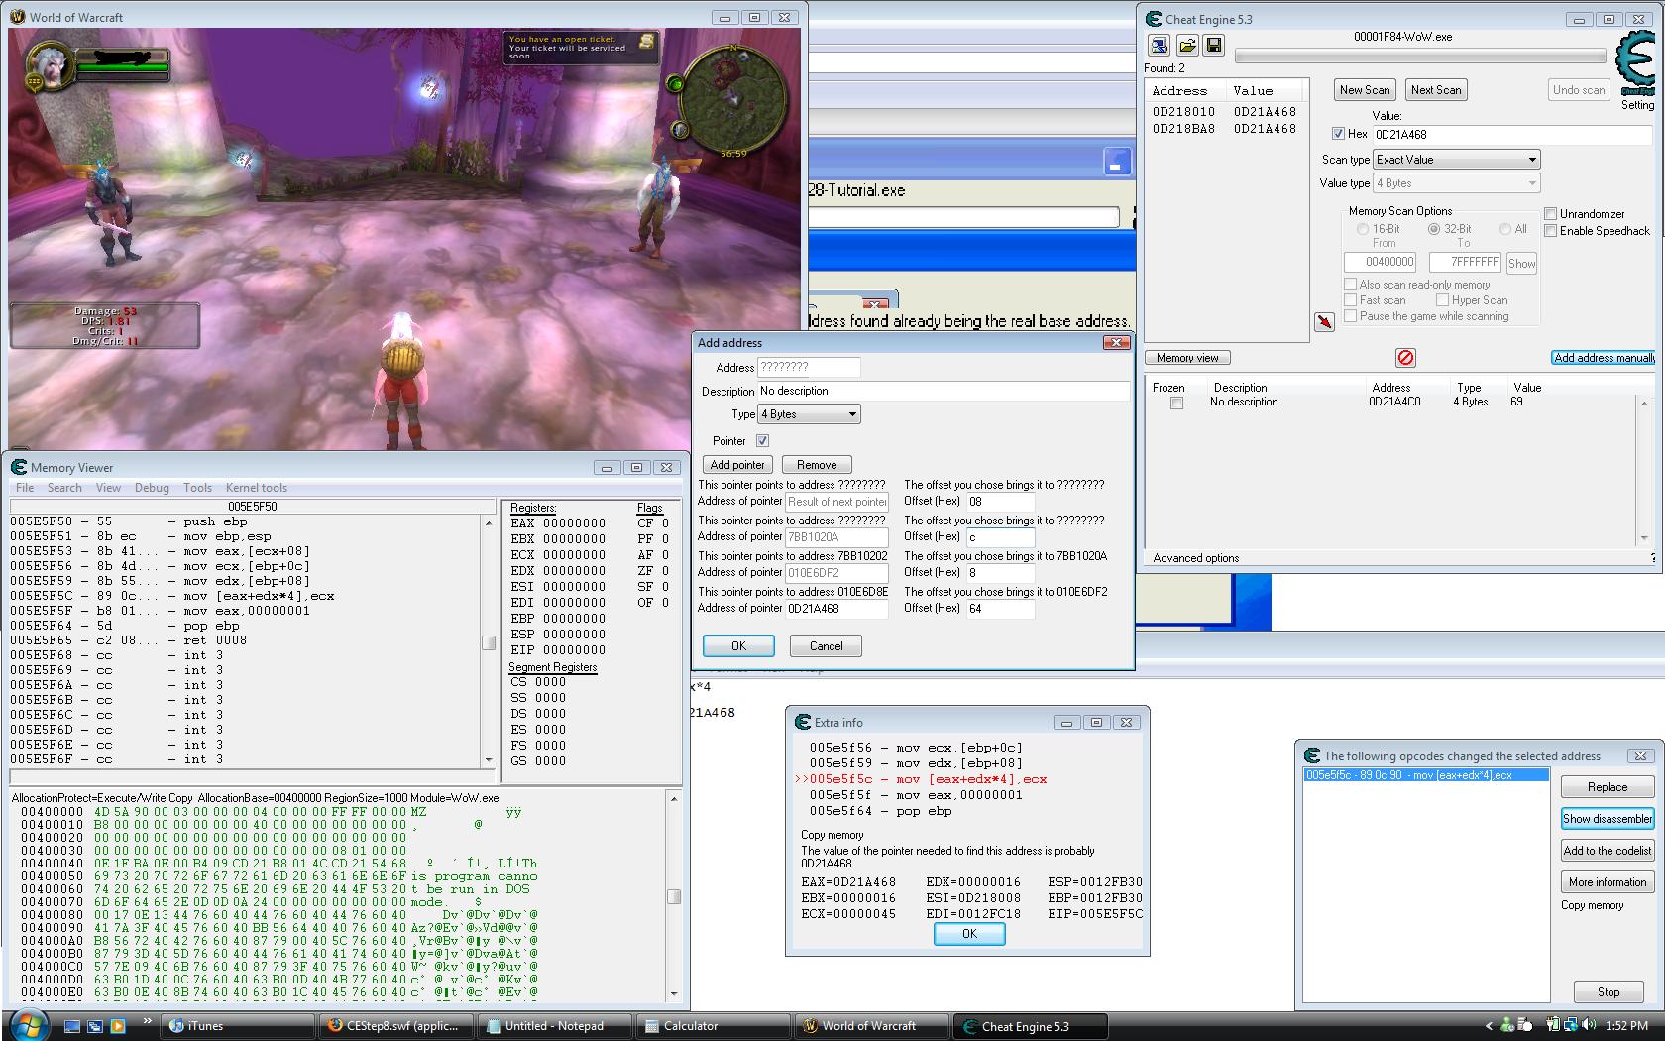Click the disassembler scrollbar thumb
Image resolution: width=1666 pixels, height=1041 pixels.
click(x=489, y=642)
